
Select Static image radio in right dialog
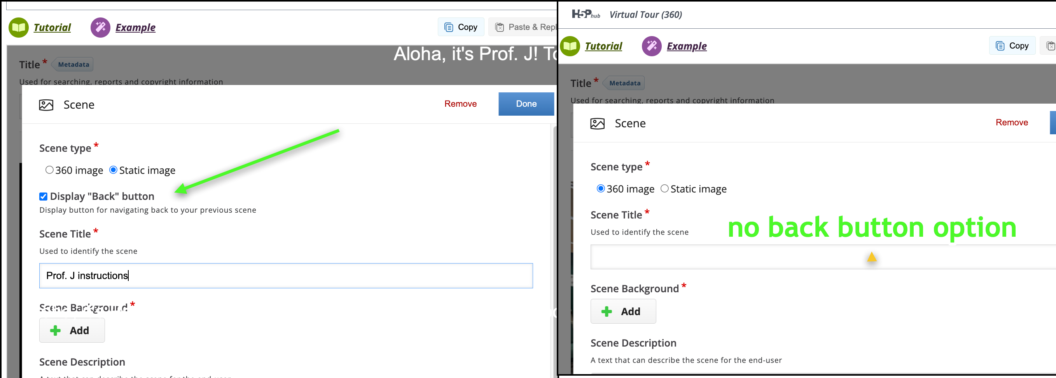coord(664,188)
